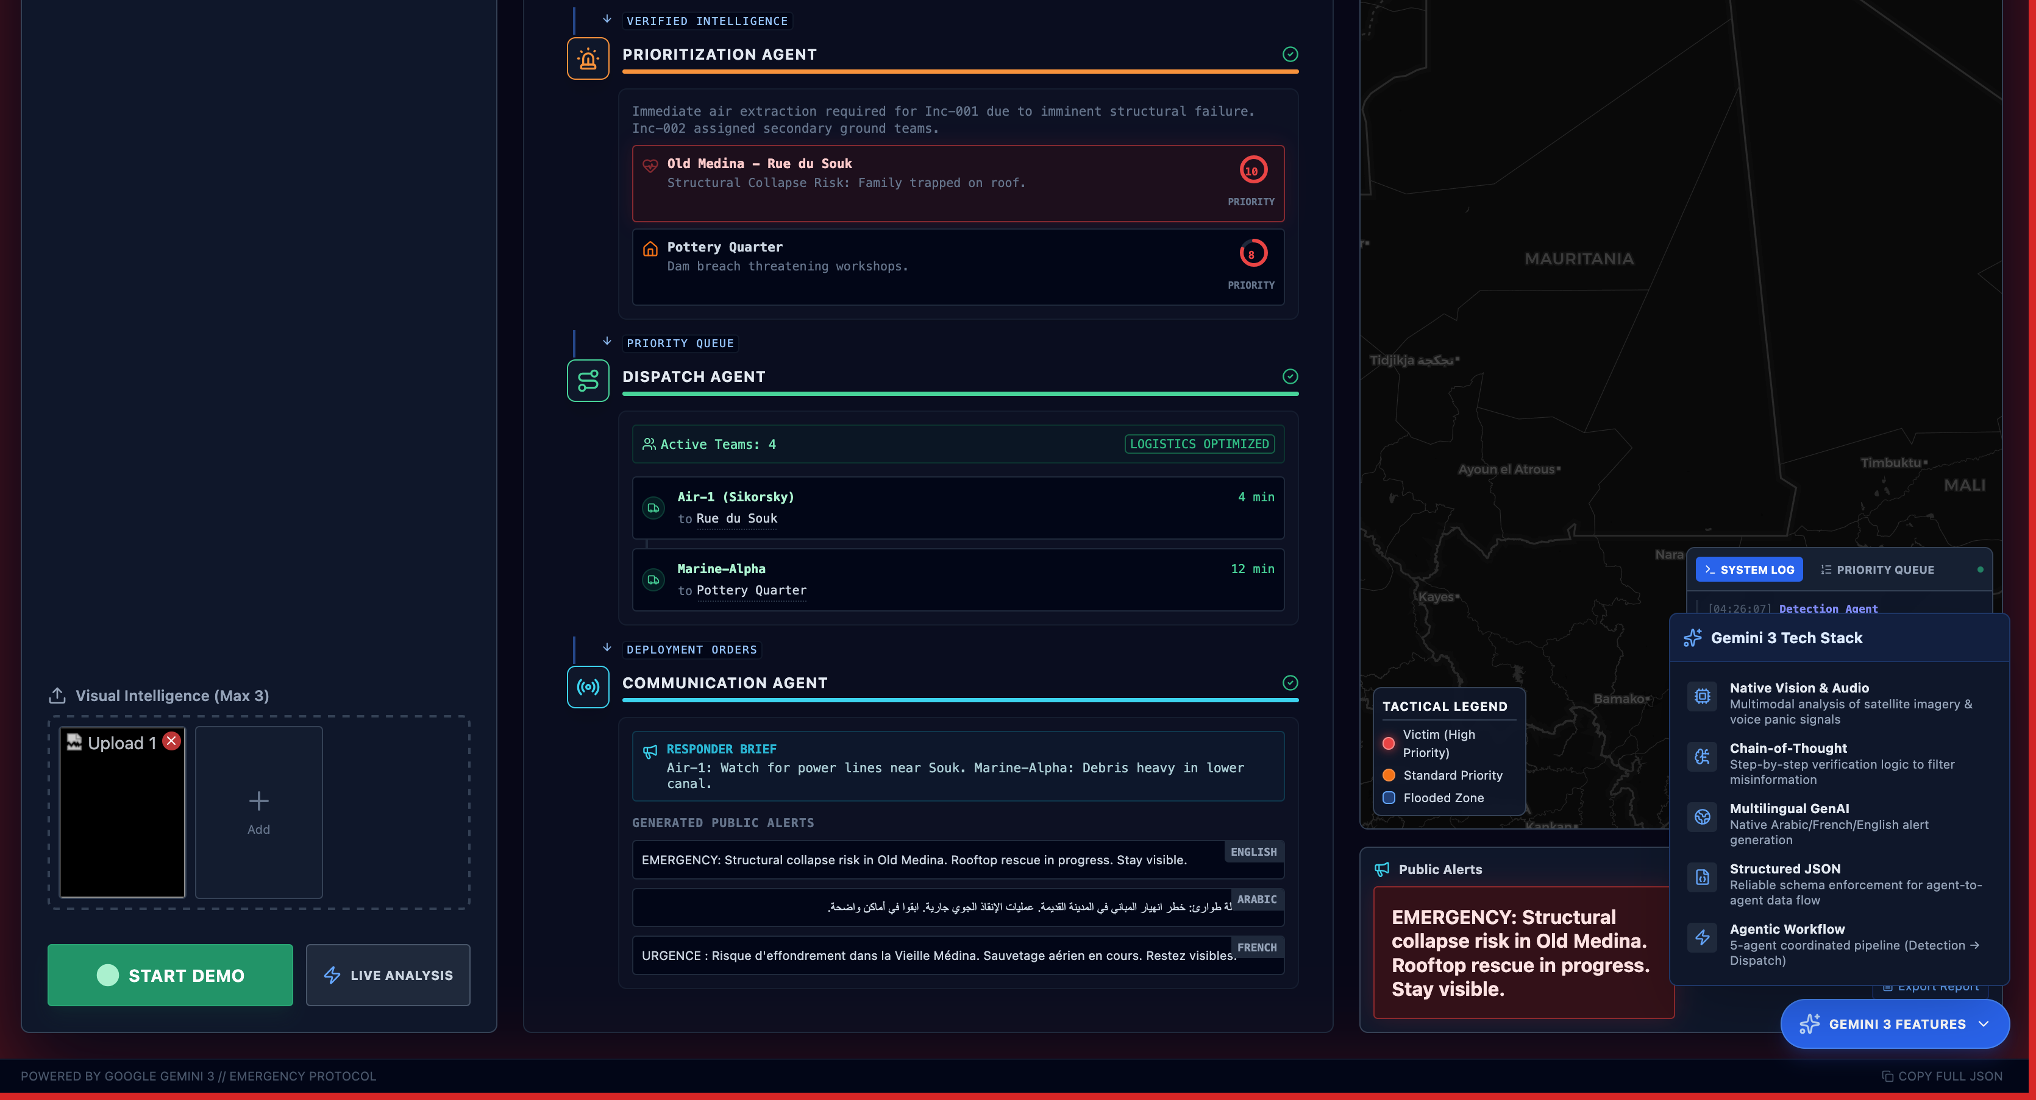Click Communication Agent completed check mark
Viewport: 2036px width, 1100px height.
1290,683
